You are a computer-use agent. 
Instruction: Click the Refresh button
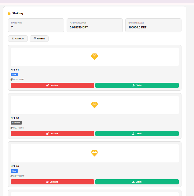39,39
